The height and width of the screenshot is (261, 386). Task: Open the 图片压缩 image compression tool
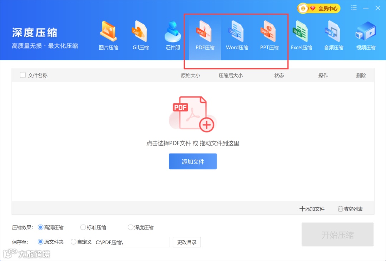pos(108,35)
